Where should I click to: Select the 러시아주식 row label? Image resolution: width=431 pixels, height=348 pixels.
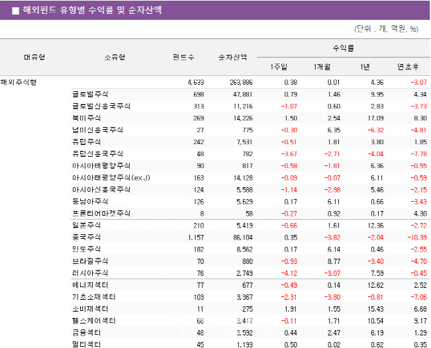(x=90, y=273)
